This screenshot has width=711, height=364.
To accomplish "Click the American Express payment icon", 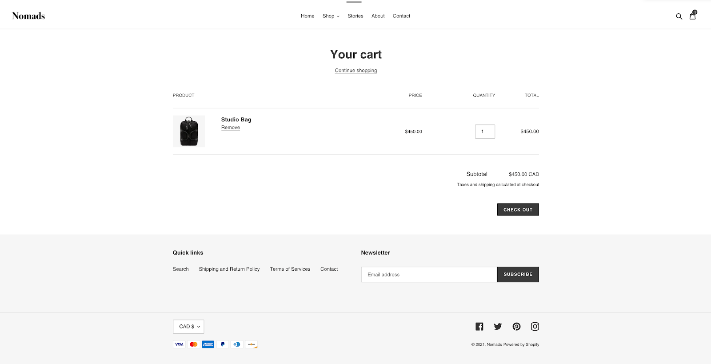I will point(208,344).
